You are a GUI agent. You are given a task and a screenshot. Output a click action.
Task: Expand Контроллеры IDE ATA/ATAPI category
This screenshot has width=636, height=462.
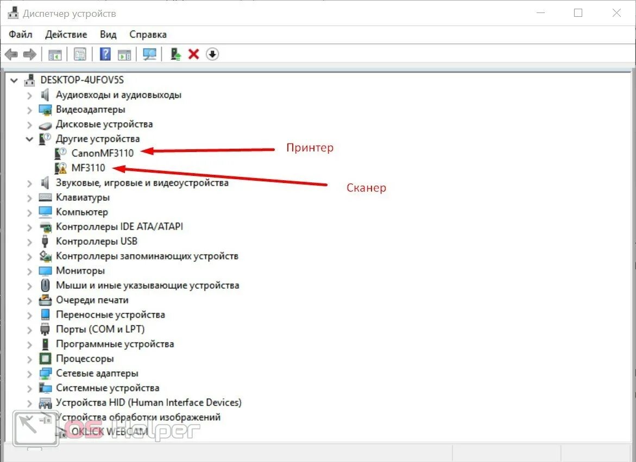pyautogui.click(x=29, y=227)
